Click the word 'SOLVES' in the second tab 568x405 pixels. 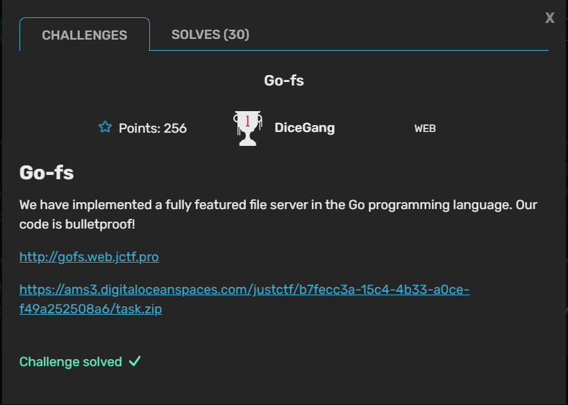[195, 35]
